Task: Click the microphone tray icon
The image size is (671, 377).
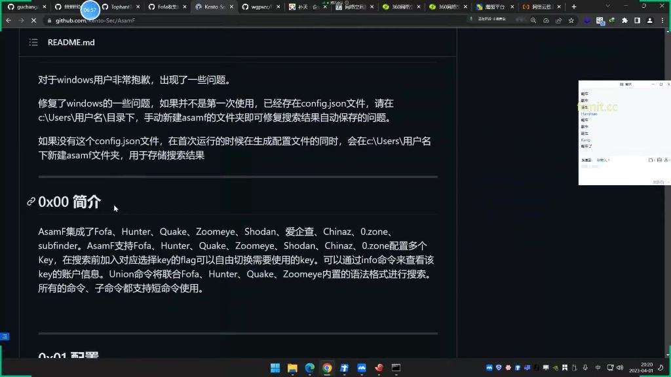Action: coord(585,368)
